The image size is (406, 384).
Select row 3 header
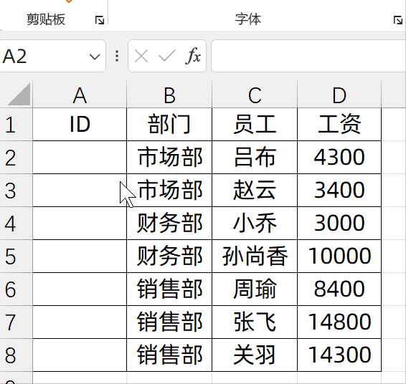point(16,190)
